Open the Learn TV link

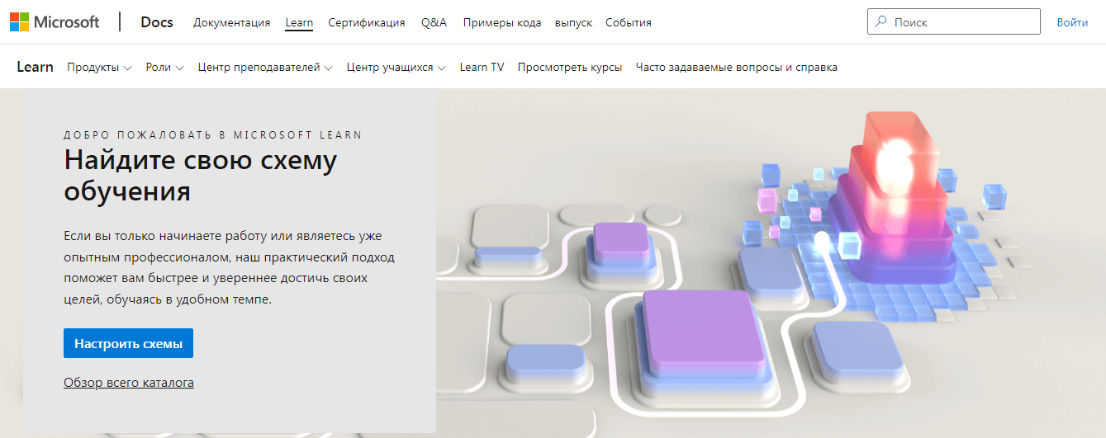482,67
